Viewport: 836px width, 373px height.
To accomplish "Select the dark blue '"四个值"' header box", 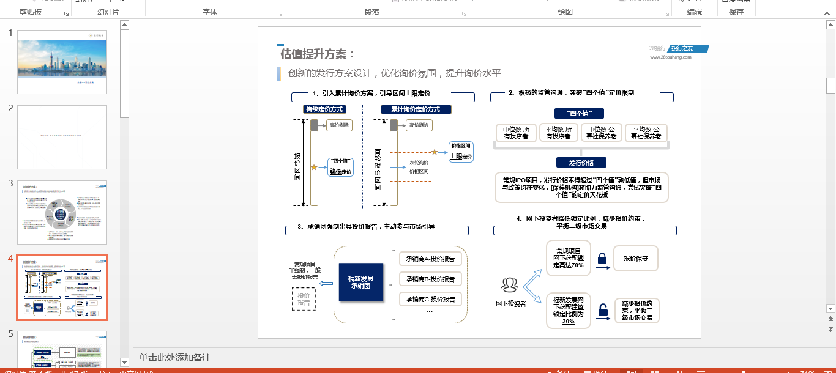I will click(580, 114).
